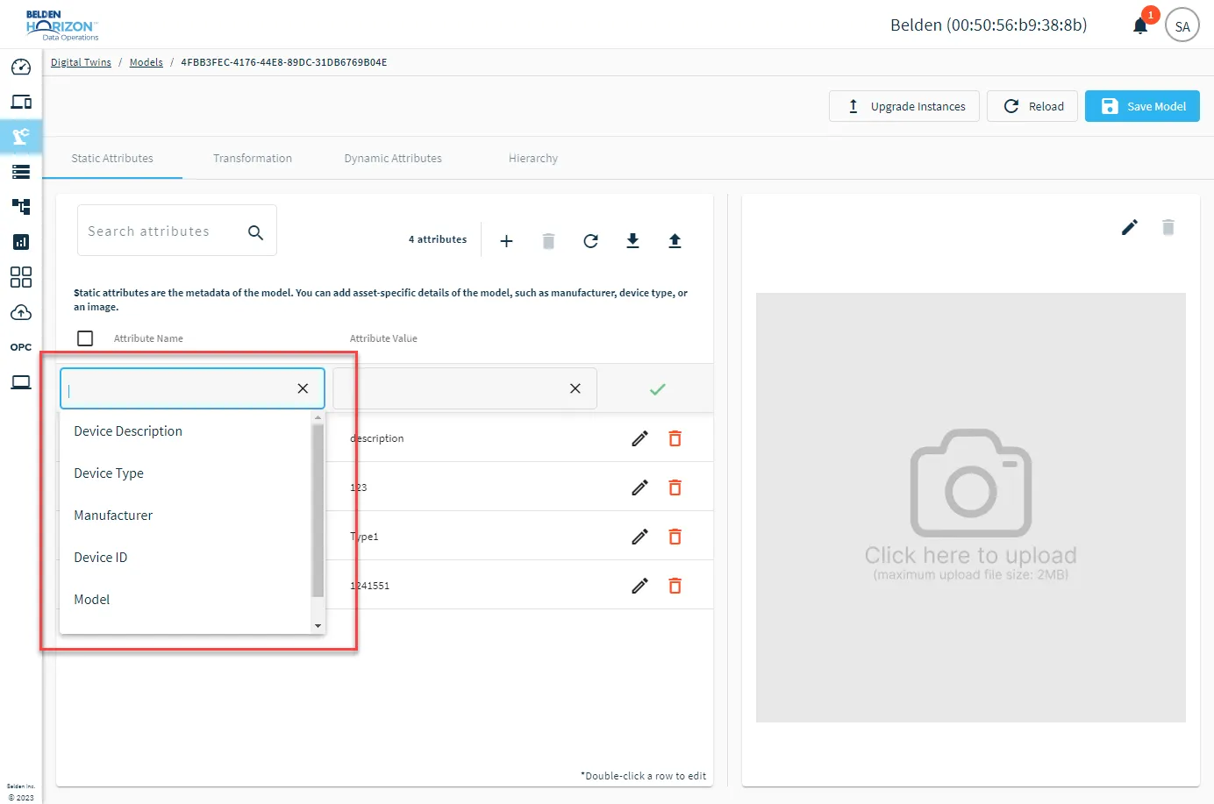Download attributes with the download icon
This screenshot has height=804, width=1214.
tap(632, 241)
